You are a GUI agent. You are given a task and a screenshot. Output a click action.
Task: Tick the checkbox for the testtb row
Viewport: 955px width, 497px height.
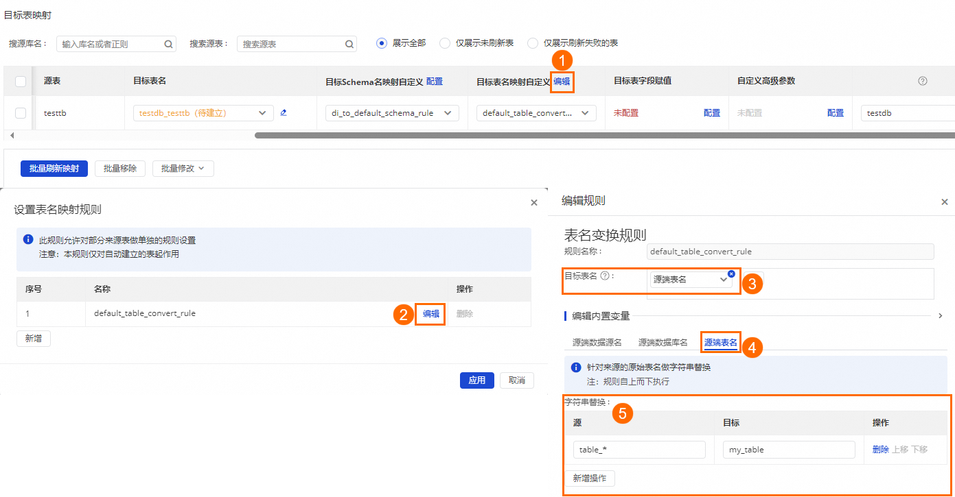coord(21,113)
